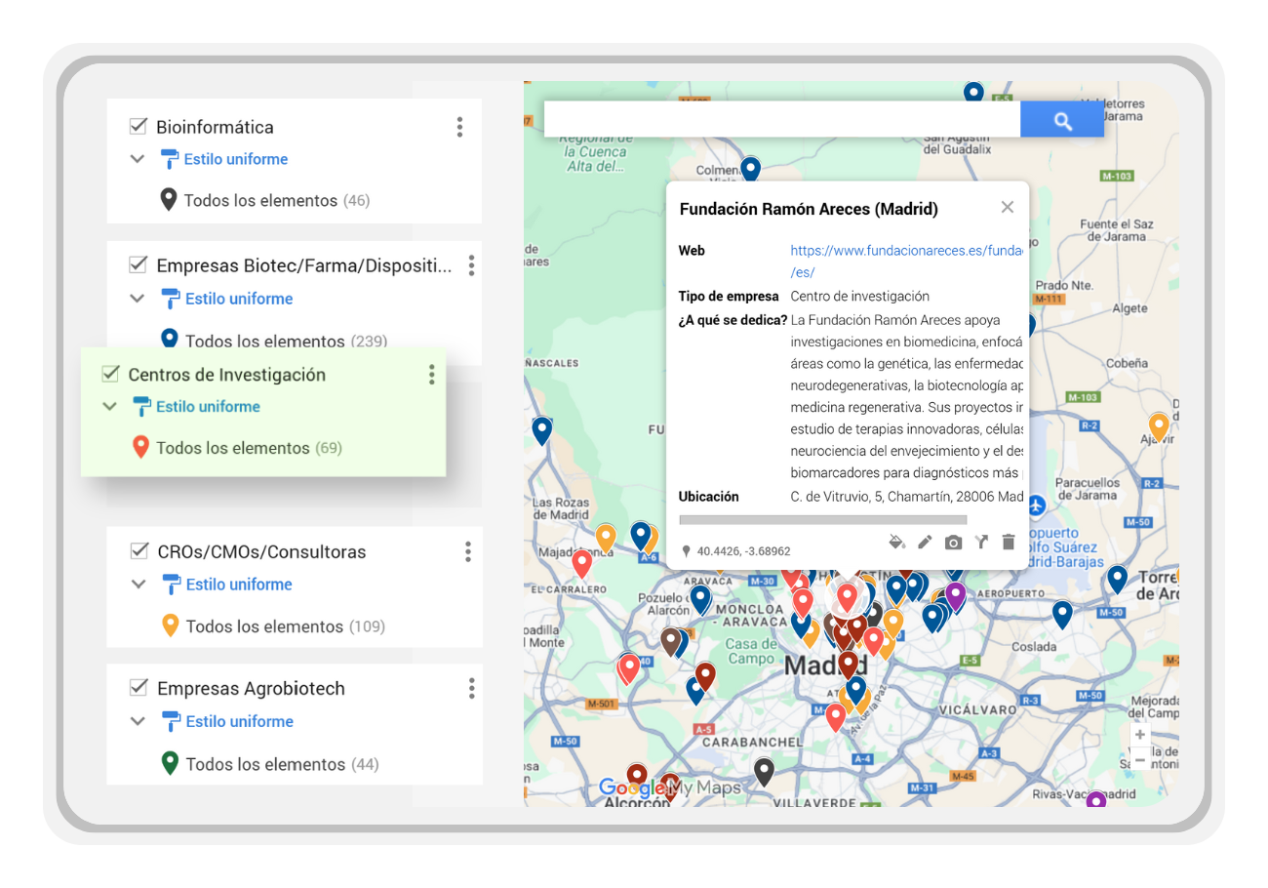Viewport: 1268px width, 888px height.
Task: Collapse the Empresas Biotec/Farma style chevron
Action: (138, 299)
